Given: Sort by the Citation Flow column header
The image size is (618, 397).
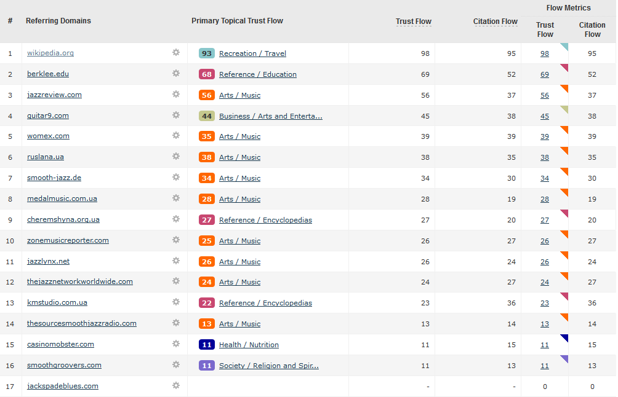Looking at the screenshot, I should (496, 22).
